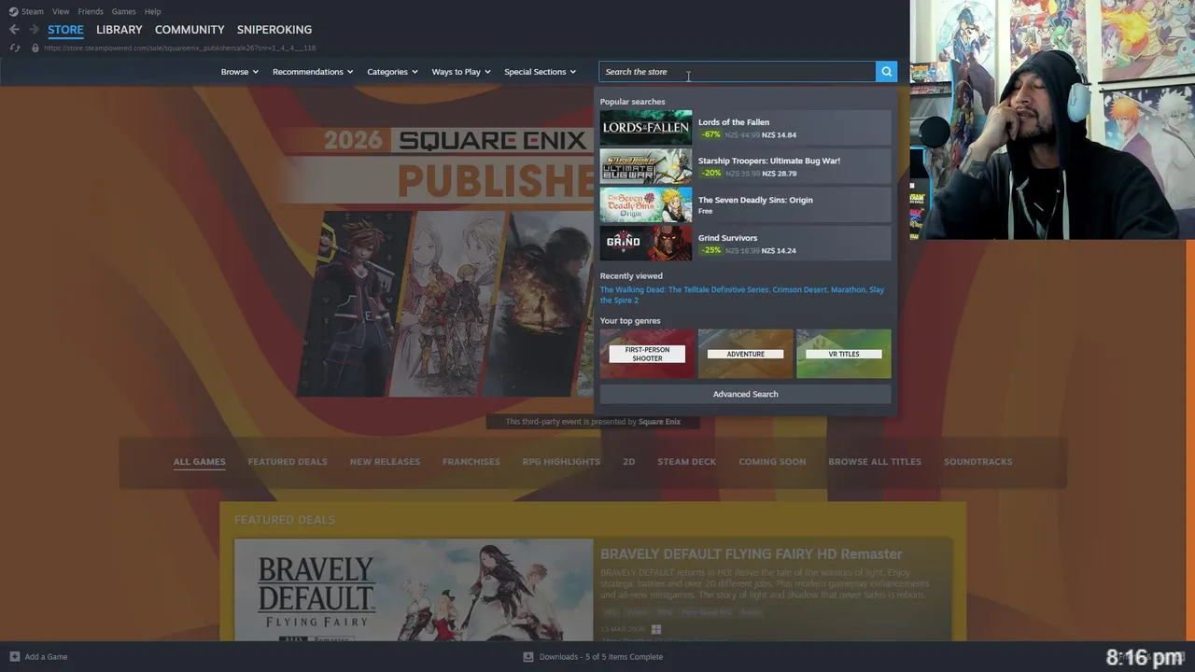Expand the Special Sections dropdown
Image resolution: width=1195 pixels, height=672 pixels.
pos(540,72)
